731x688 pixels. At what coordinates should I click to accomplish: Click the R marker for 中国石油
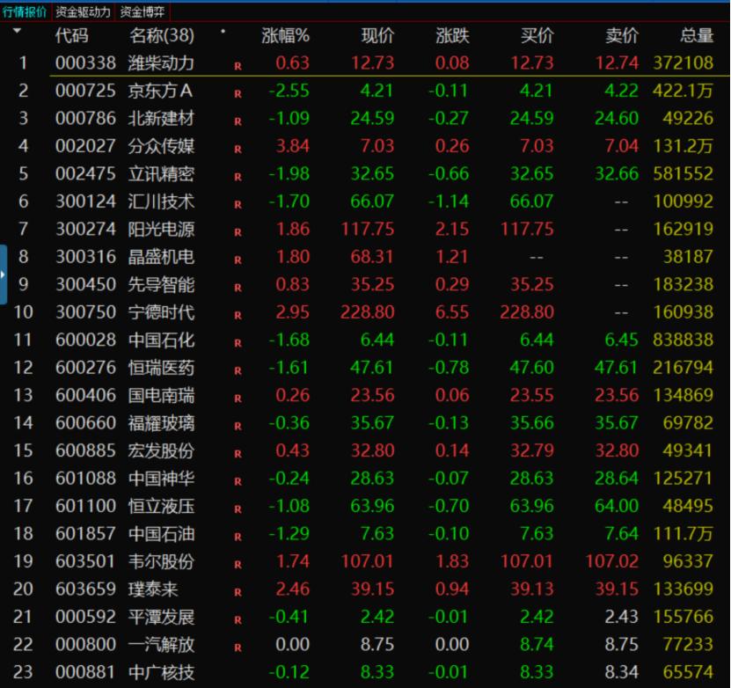(238, 537)
